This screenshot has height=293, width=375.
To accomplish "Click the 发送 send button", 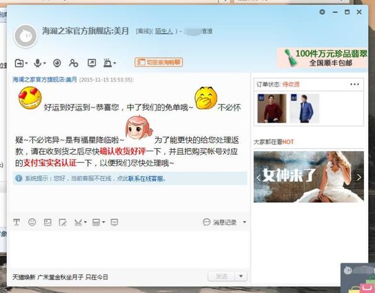I will coord(222,276).
